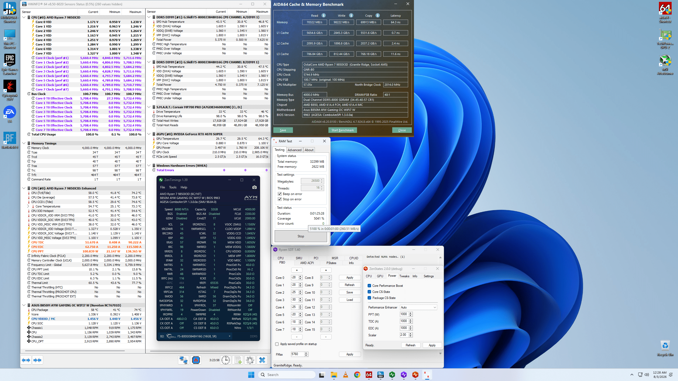Screen dimensions: 678x381
Task: Click HWiNFO logging sheet with plus icon
Action: point(238,360)
